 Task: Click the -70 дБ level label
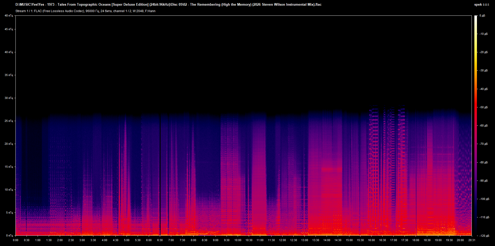[x=484, y=144]
